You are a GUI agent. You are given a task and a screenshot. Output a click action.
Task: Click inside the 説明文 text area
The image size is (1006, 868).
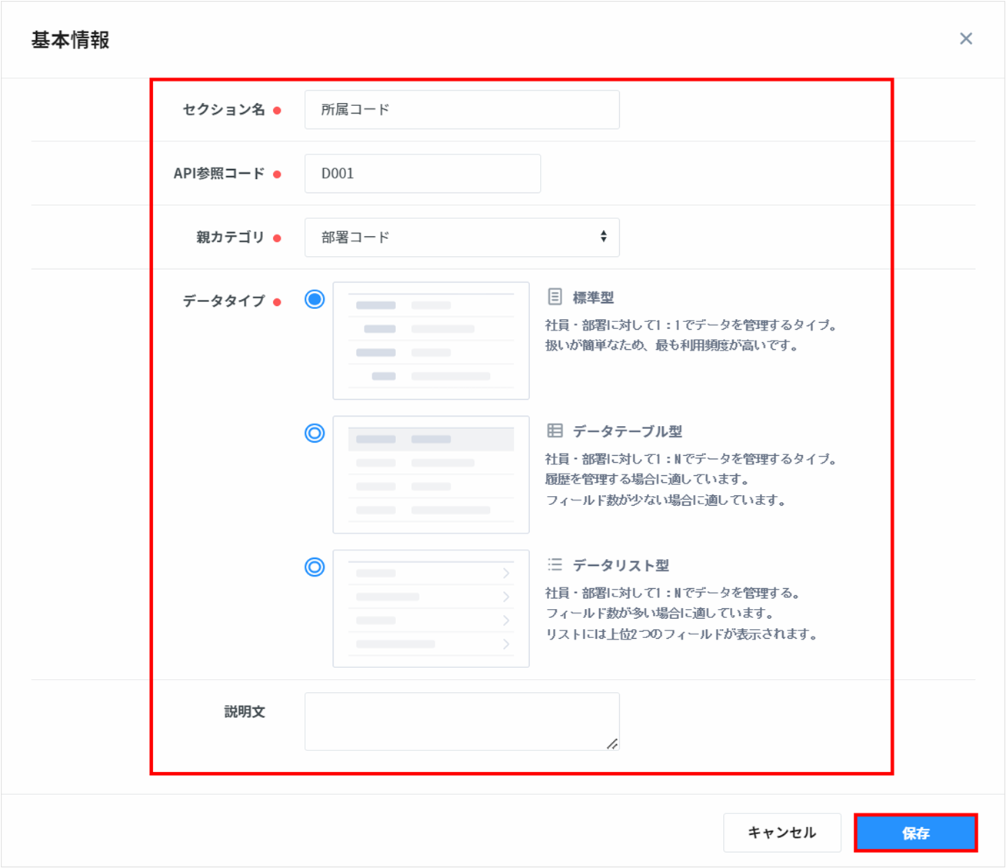[461, 720]
